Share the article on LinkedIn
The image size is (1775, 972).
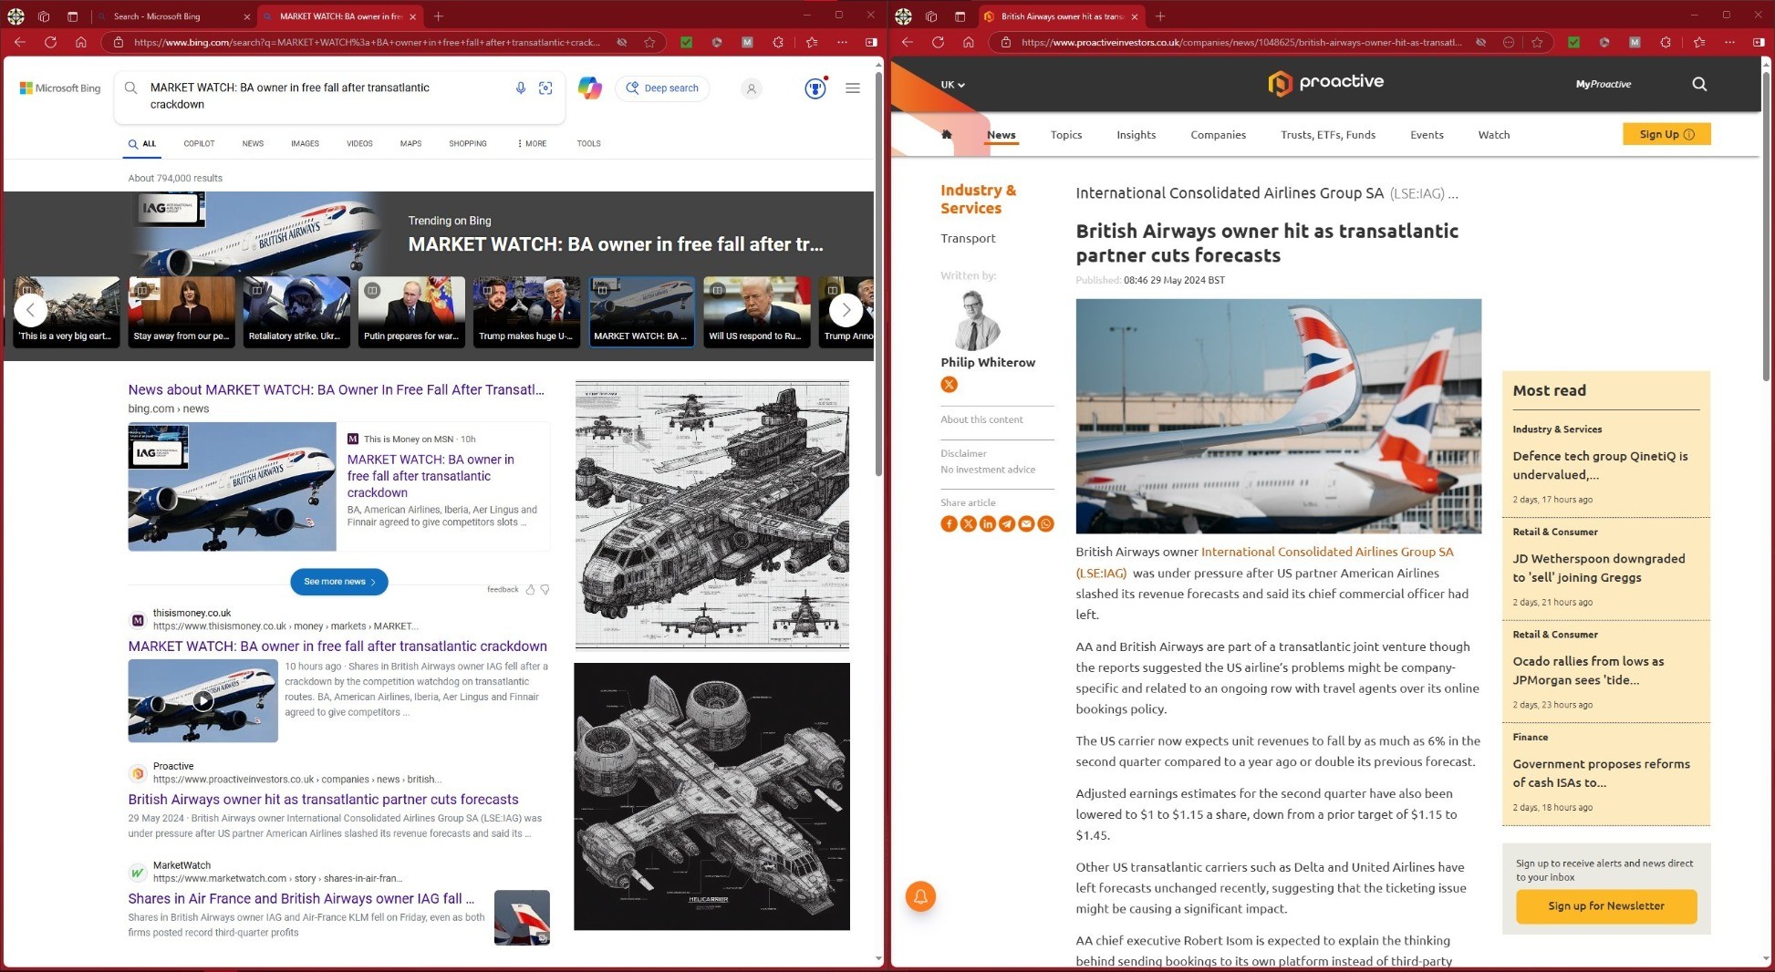tap(987, 523)
